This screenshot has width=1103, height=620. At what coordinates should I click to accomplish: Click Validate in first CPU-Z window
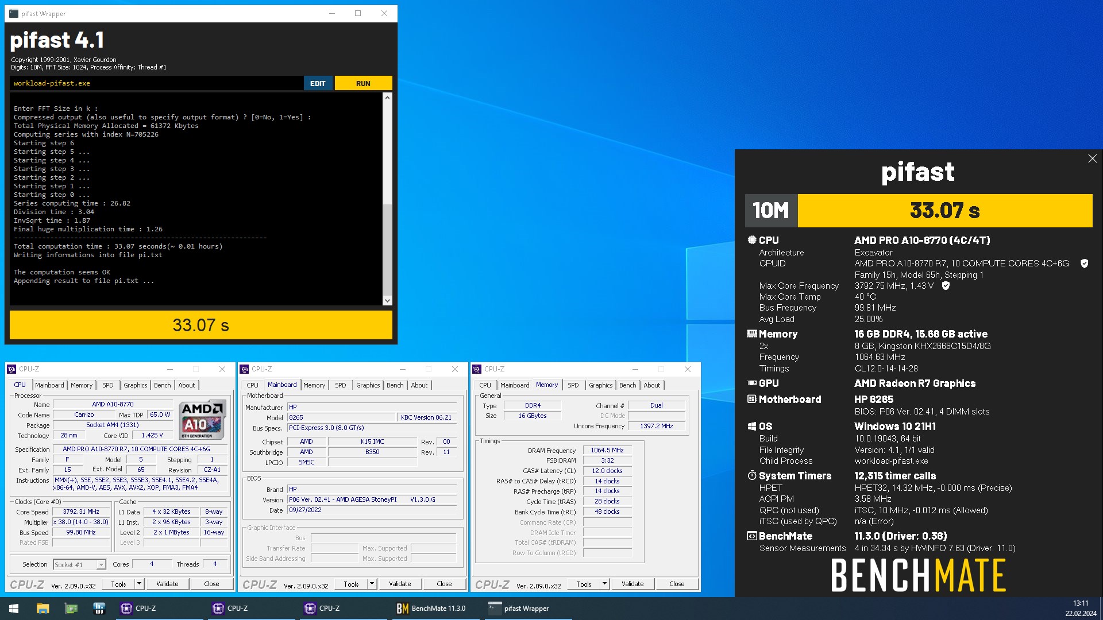167,584
